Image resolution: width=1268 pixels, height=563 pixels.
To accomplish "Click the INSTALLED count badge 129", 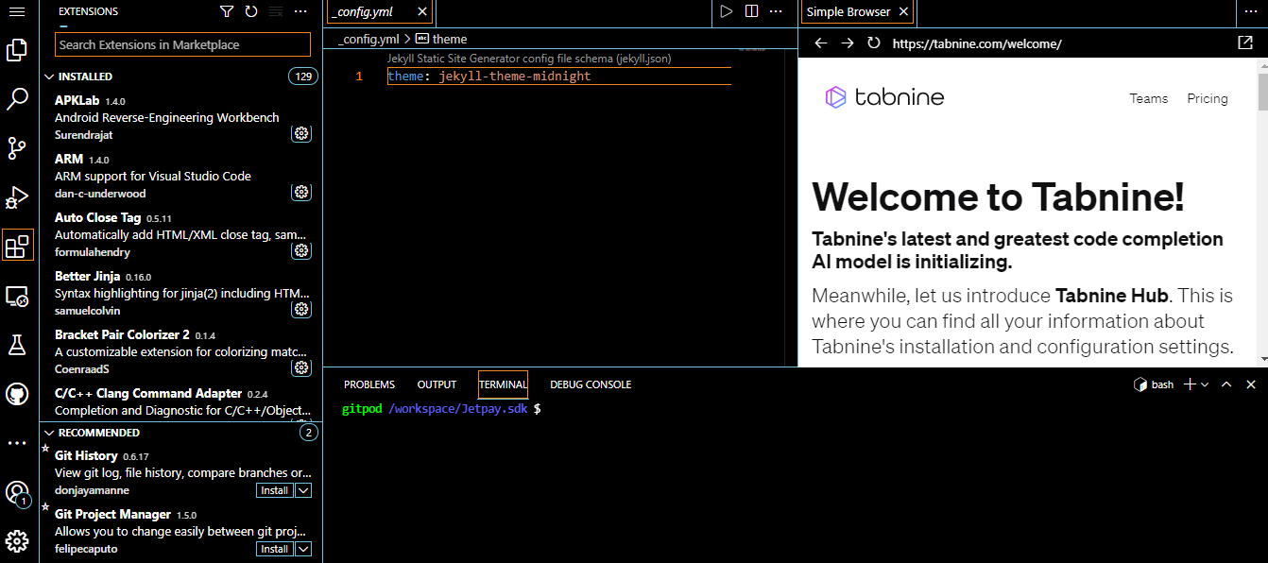I will click(x=303, y=77).
